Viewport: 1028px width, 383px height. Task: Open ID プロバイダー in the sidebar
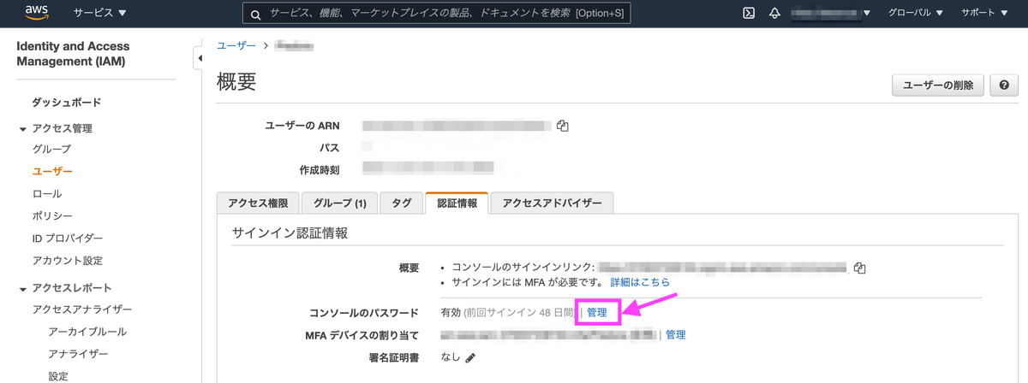[x=68, y=239]
